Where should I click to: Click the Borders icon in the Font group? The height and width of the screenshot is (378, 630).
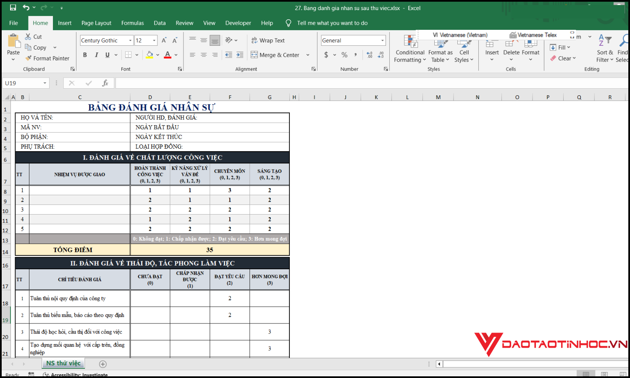point(129,55)
